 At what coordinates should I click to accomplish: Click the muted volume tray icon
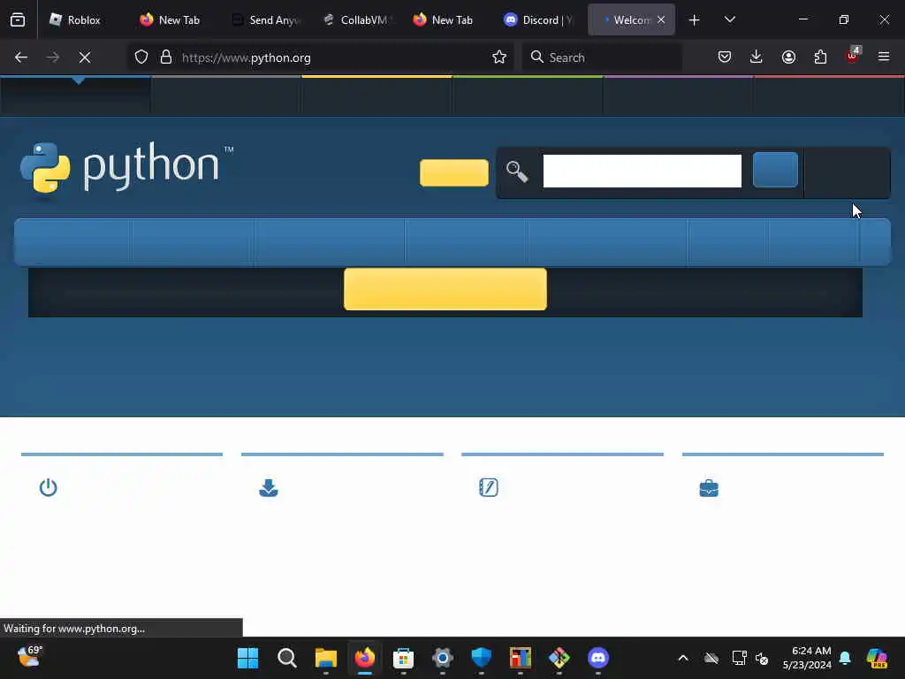(x=762, y=658)
